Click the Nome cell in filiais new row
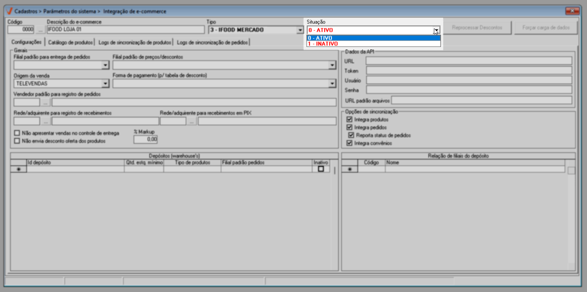Viewport: 587px width, 292px height. click(475, 169)
